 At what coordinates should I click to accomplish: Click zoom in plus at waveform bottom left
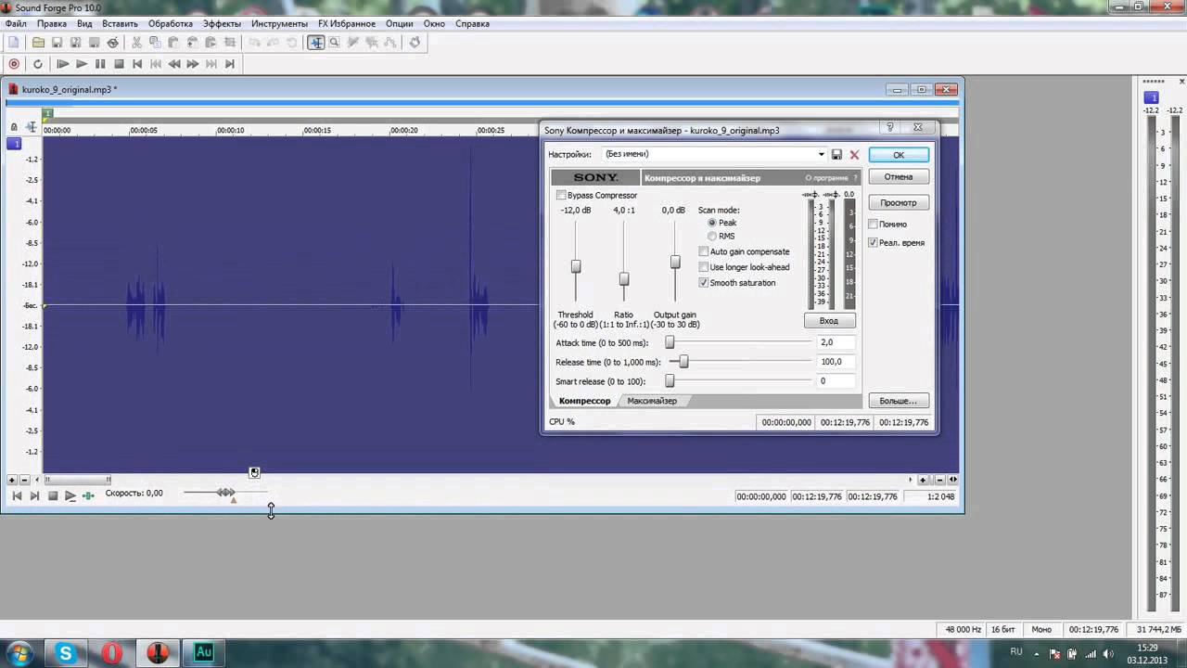tap(12, 480)
